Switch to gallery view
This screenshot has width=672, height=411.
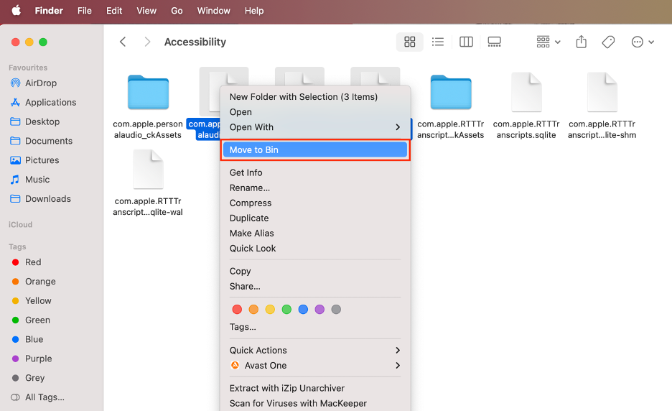pos(494,42)
